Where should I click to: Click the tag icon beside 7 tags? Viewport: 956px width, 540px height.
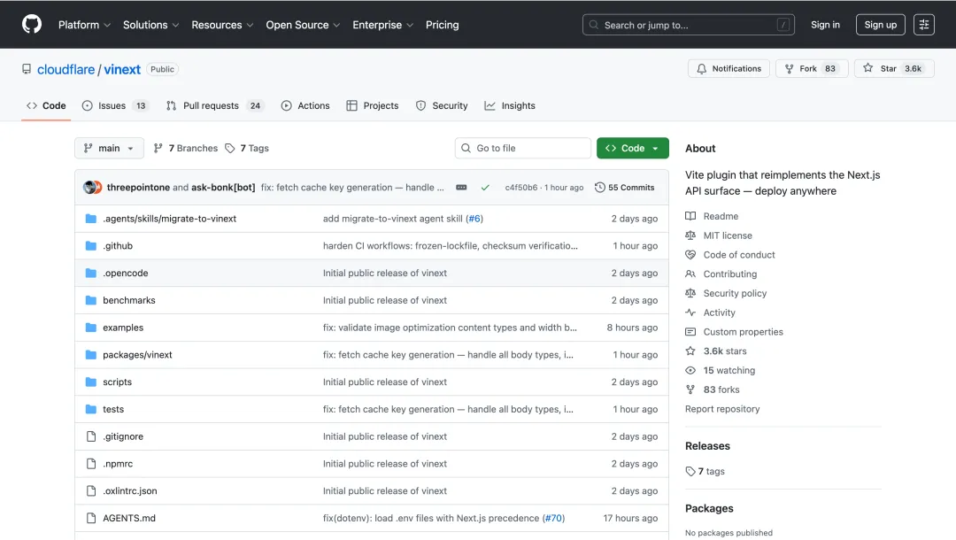point(690,471)
